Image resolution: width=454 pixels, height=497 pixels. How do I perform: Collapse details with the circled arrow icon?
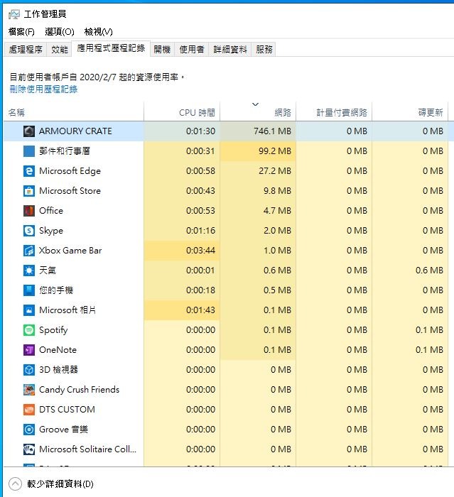15,484
